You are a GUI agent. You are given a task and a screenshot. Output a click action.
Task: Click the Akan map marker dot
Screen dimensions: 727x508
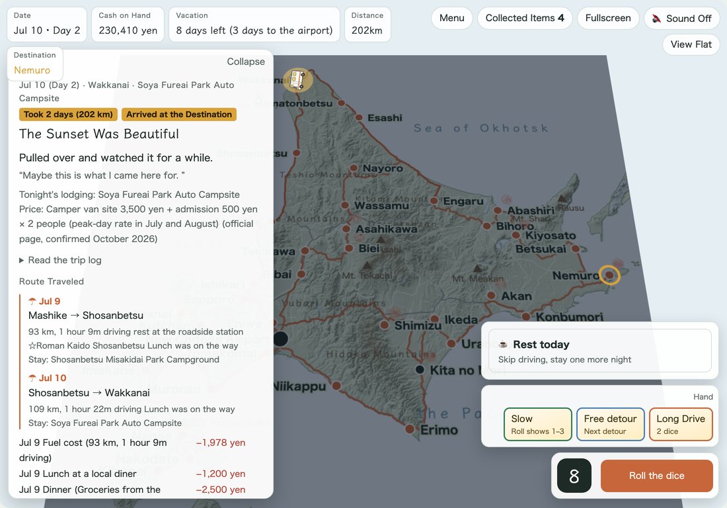pos(492,296)
